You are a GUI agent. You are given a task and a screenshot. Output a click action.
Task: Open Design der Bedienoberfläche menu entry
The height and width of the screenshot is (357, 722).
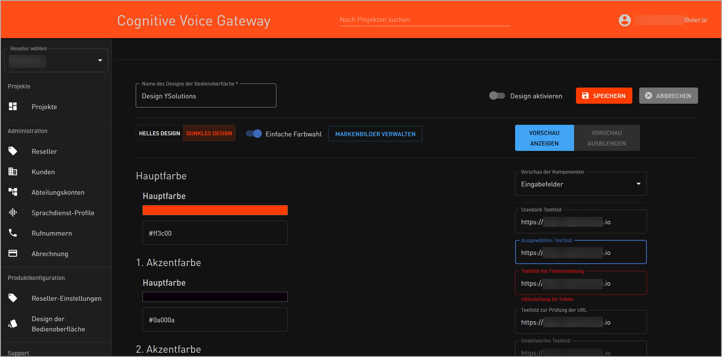(x=56, y=324)
